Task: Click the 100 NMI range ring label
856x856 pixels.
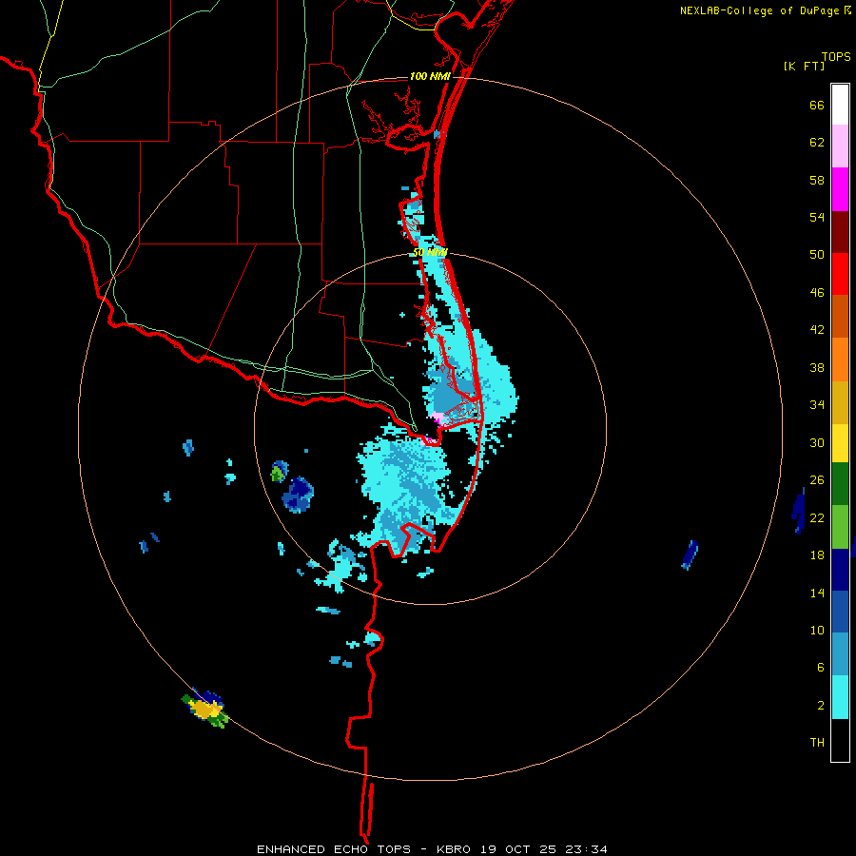Action: pyautogui.click(x=430, y=76)
